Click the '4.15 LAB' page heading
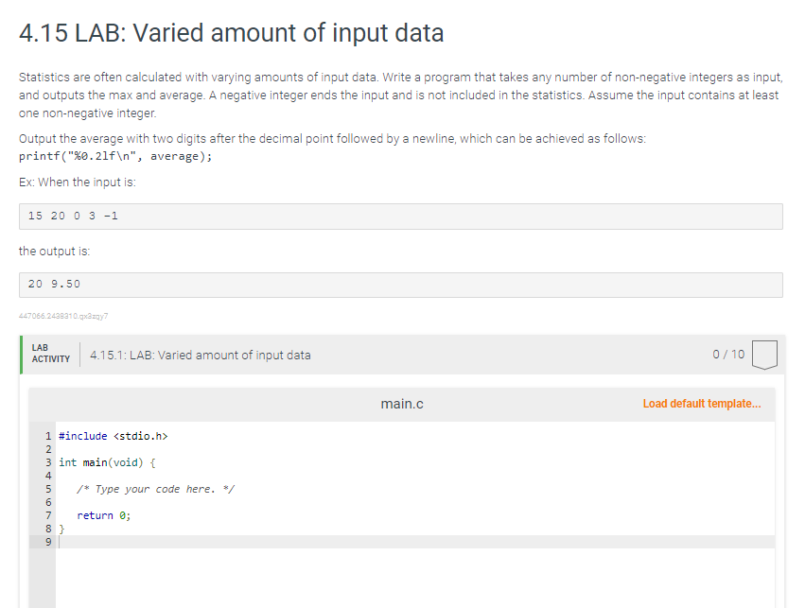 pos(231,33)
